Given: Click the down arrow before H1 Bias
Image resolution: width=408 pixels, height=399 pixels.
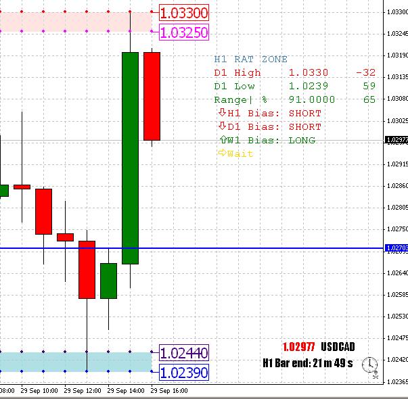Looking at the screenshot, I should coord(222,112).
